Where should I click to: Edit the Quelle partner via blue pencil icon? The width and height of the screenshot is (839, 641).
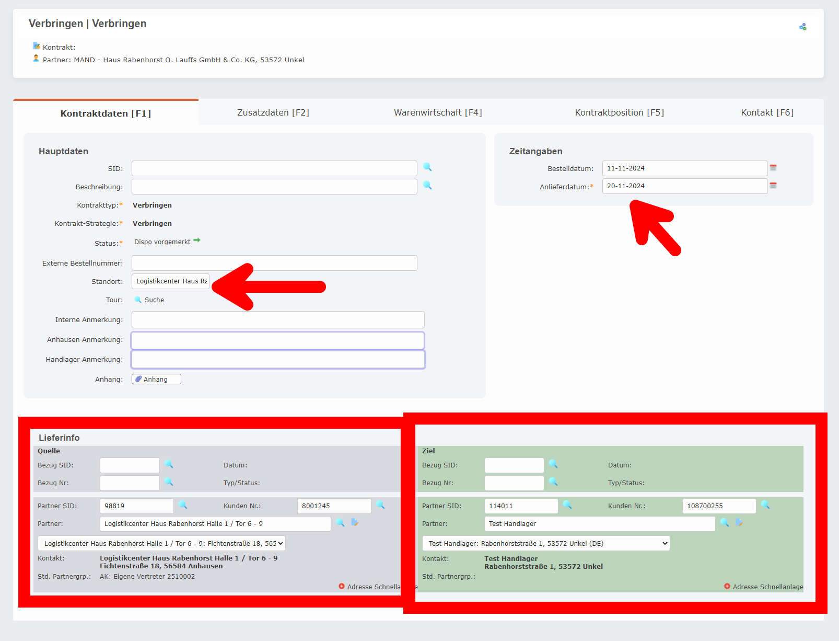point(355,523)
